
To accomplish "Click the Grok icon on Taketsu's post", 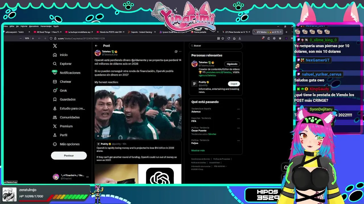I will click(x=176, y=52).
